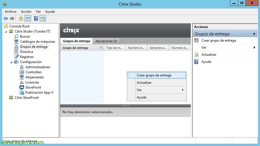Toggle the Show/Hide Console Tree icon

[x=28, y=18]
